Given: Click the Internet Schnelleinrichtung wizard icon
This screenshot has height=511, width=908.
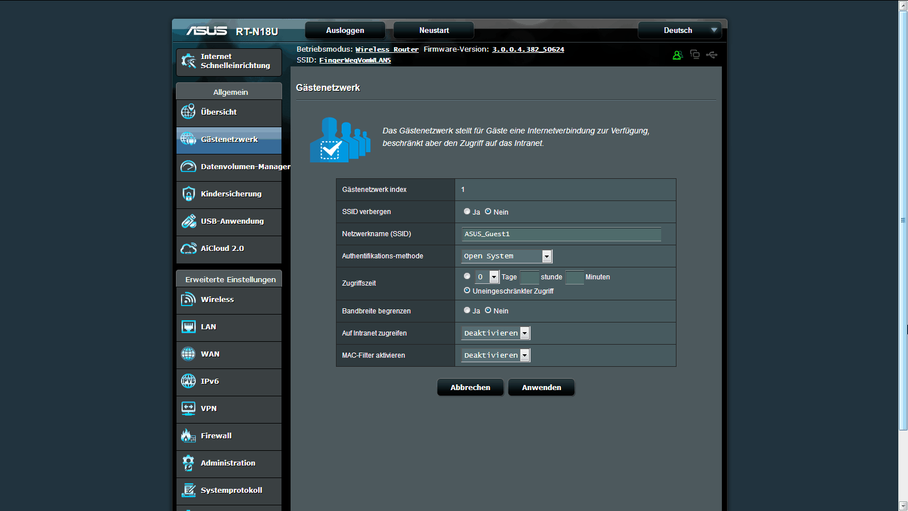Looking at the screenshot, I should tap(188, 61).
